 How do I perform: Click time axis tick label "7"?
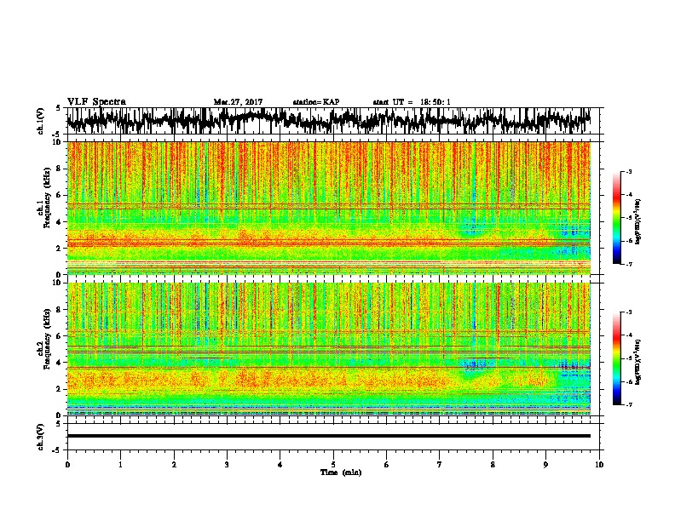[x=440, y=465]
